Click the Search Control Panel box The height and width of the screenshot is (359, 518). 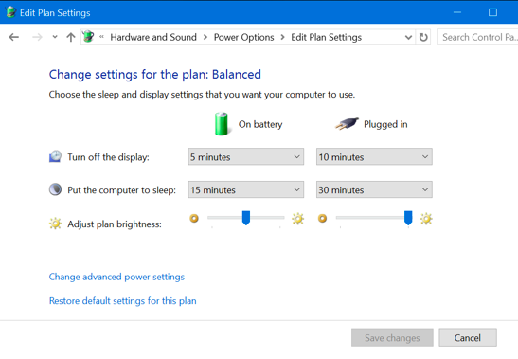pyautogui.click(x=477, y=37)
